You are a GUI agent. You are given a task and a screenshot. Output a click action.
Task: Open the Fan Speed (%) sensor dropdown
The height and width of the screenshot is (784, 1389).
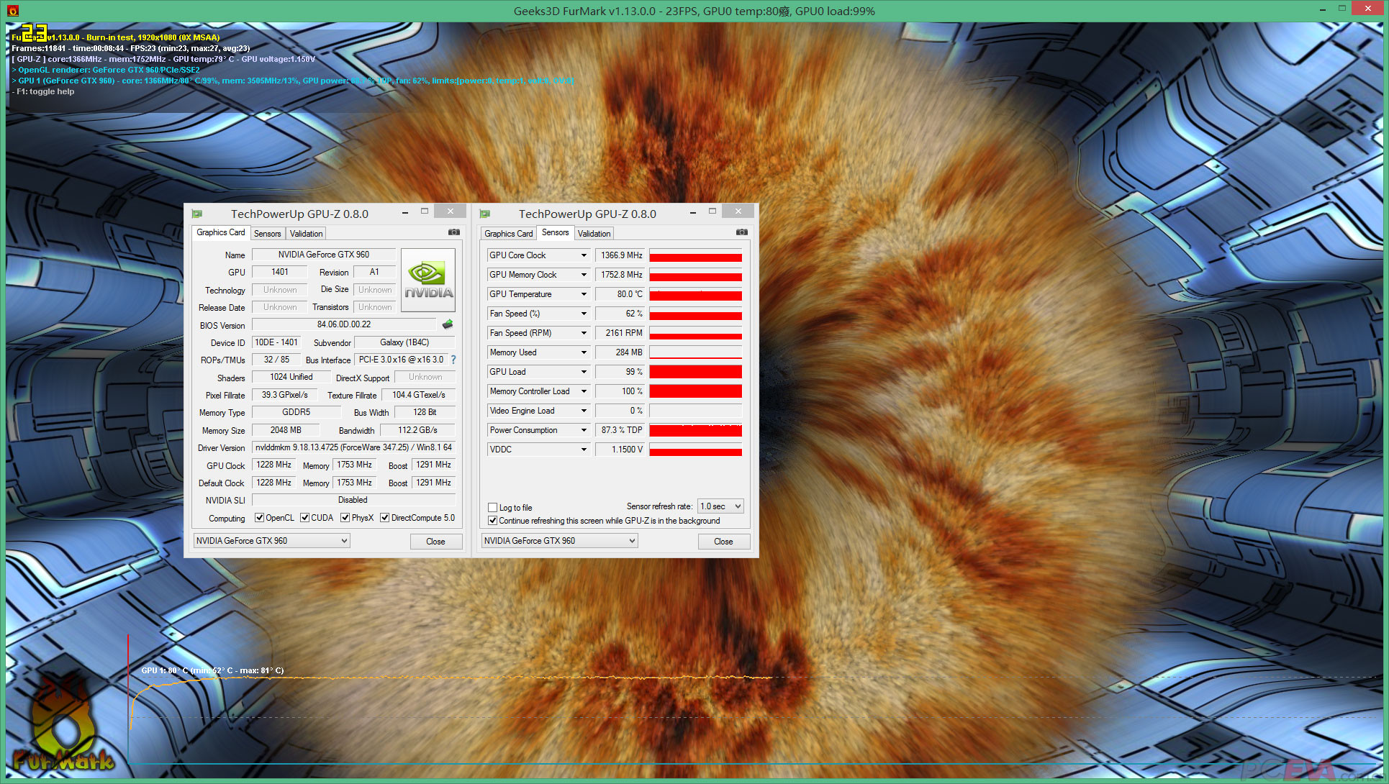pyautogui.click(x=584, y=314)
